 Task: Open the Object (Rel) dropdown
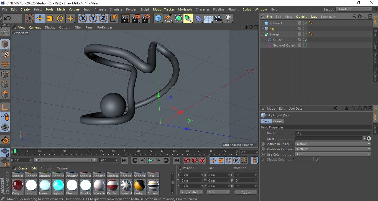(191, 192)
